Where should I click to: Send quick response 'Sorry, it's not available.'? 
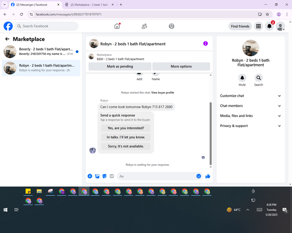(x=126, y=146)
